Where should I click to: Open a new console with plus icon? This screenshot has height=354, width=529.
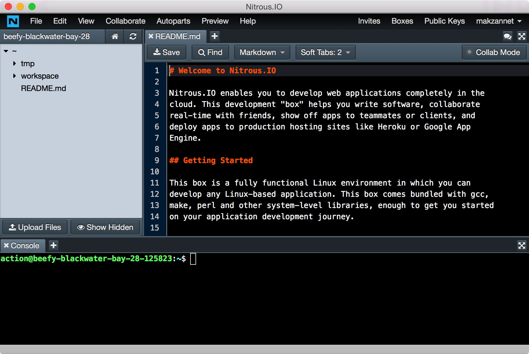tap(53, 245)
